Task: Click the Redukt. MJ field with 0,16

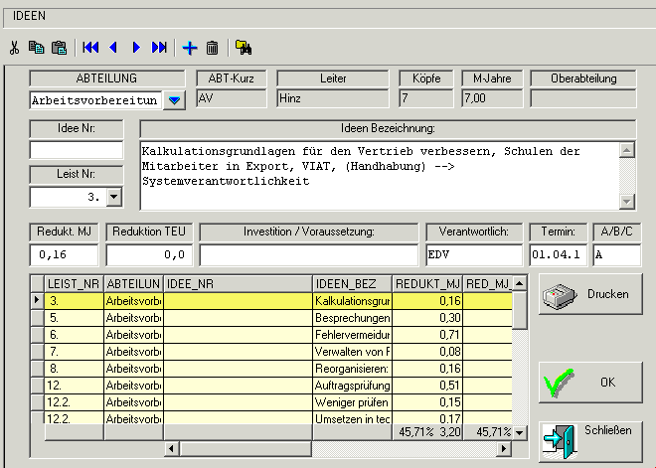Action: (64, 254)
